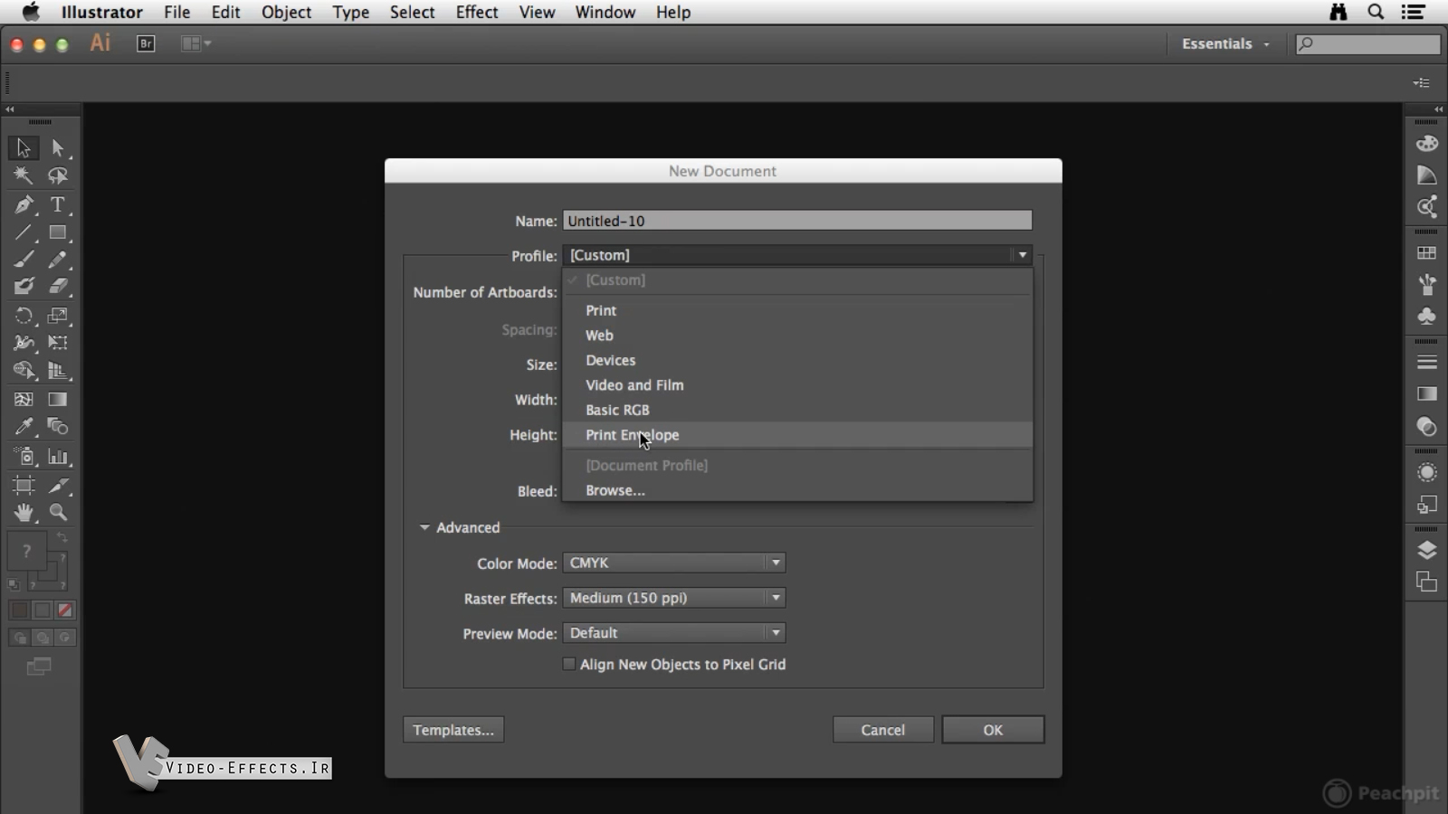Select the None color swatch
This screenshot has width=1448, height=814.
(x=65, y=610)
